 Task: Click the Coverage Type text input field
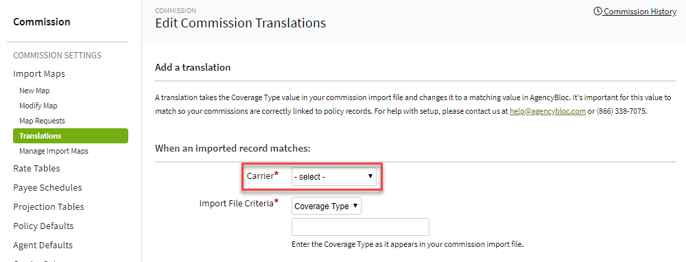360,227
